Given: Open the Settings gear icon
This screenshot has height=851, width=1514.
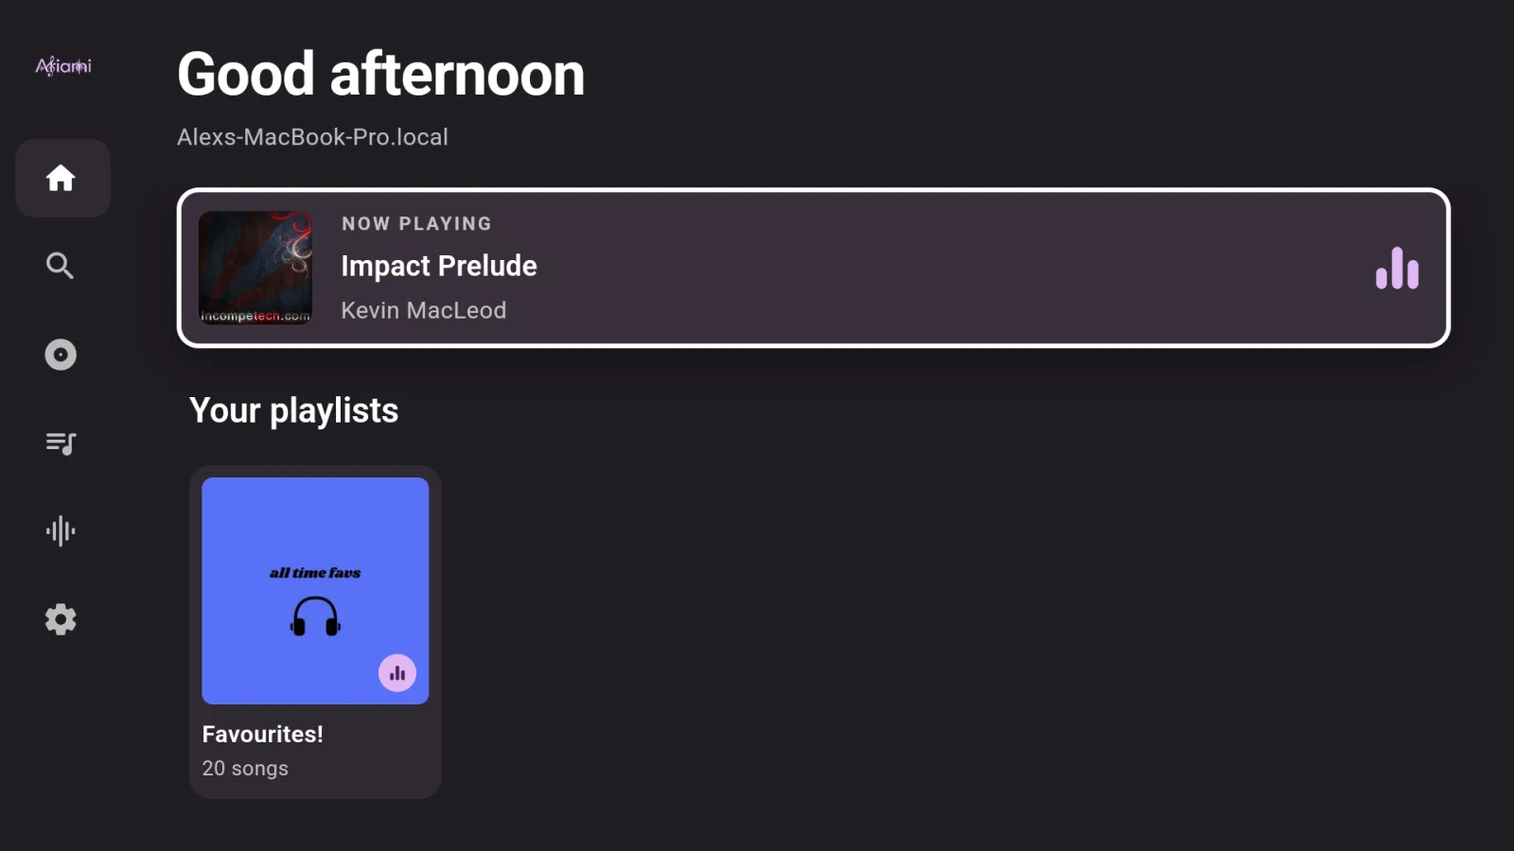Looking at the screenshot, I should (x=61, y=619).
